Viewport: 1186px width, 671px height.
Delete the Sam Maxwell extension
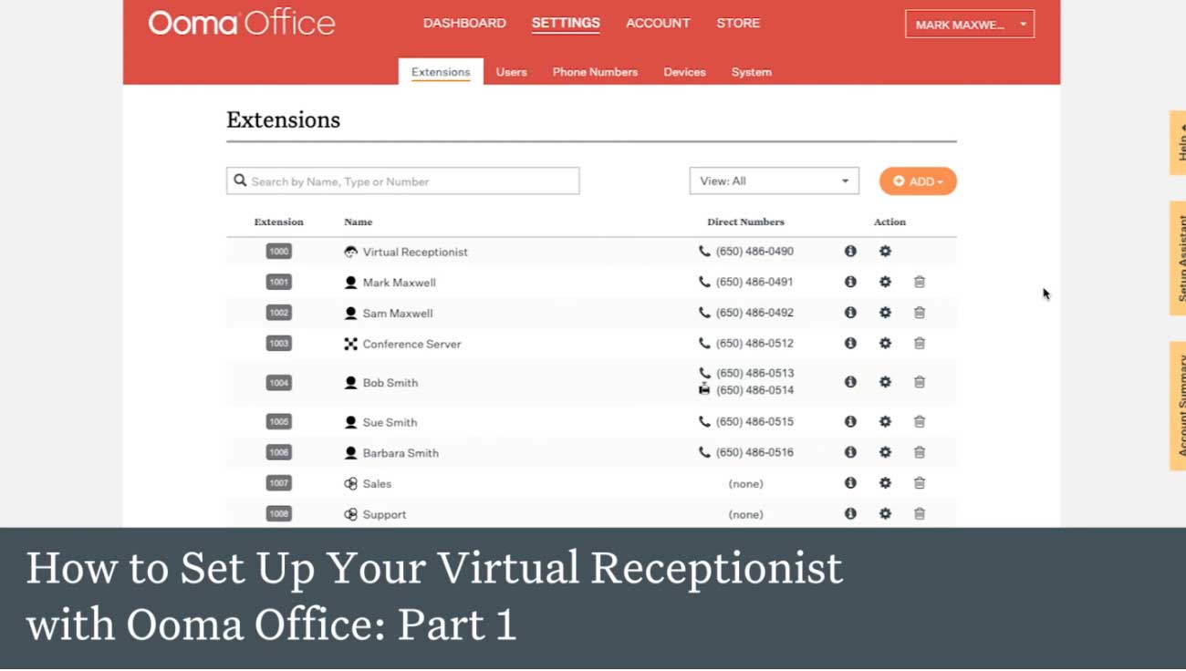tap(920, 313)
